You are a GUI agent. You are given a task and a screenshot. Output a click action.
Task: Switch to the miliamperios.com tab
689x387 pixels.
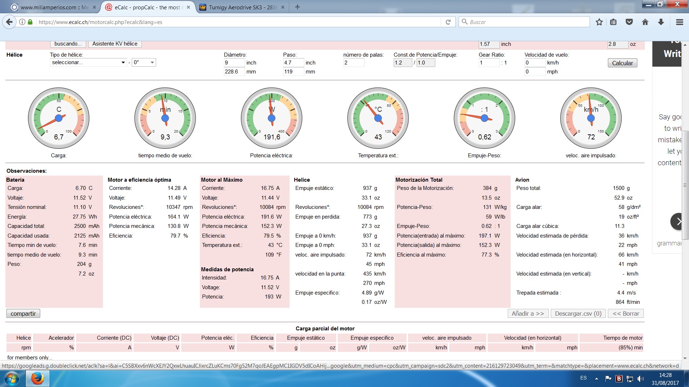(54, 7)
